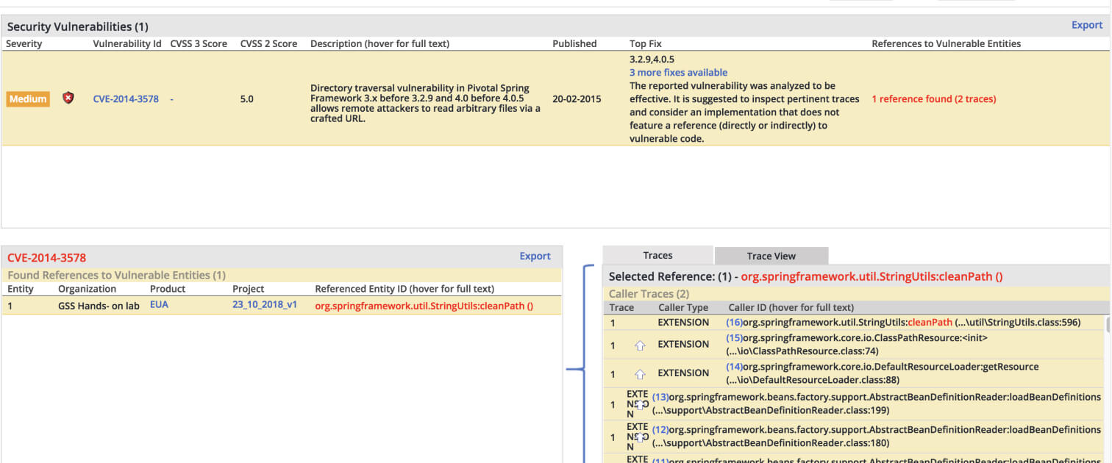
Task: Click the Caller ID column header
Action: pyautogui.click(x=791, y=307)
